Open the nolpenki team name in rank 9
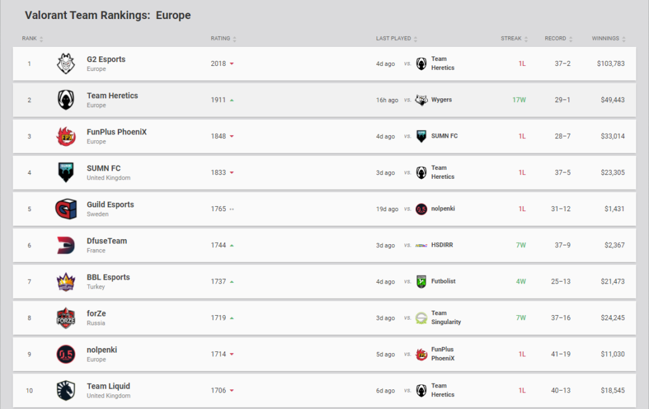Viewport: 649px width, 409px height. click(x=102, y=350)
